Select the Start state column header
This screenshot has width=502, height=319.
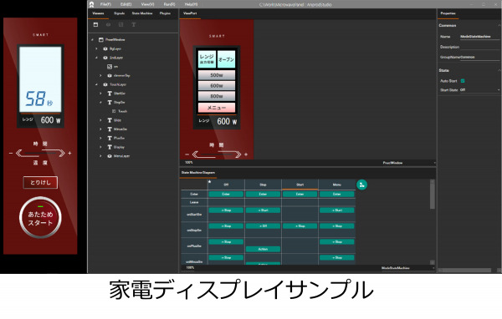tap(300, 185)
